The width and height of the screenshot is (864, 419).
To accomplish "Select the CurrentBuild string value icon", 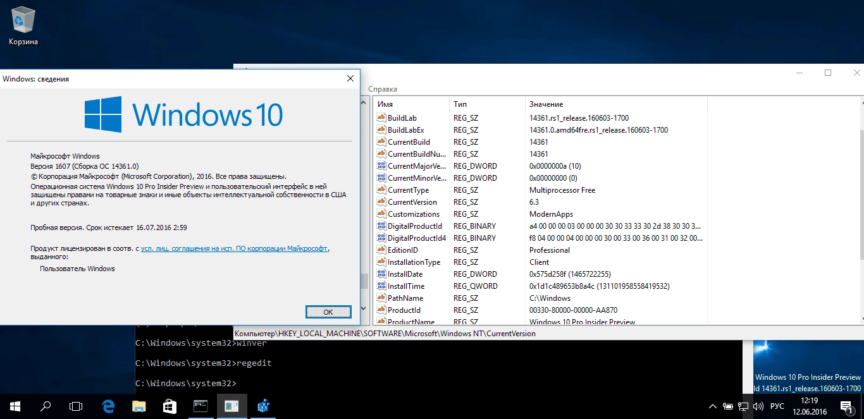I will point(381,142).
